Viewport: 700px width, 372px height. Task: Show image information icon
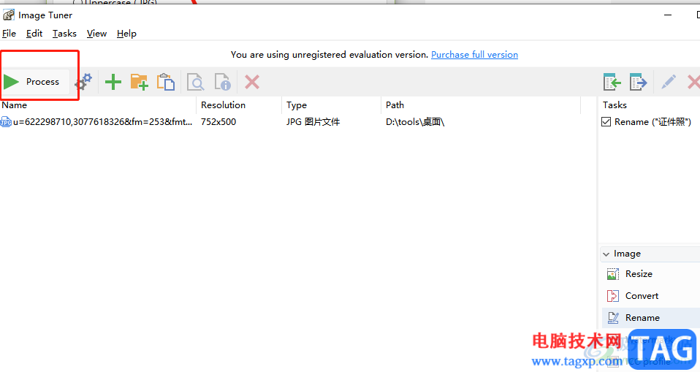(222, 82)
